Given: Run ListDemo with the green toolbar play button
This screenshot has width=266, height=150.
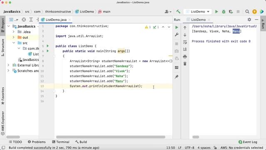Looking at the screenshot, I should [x=217, y=12].
